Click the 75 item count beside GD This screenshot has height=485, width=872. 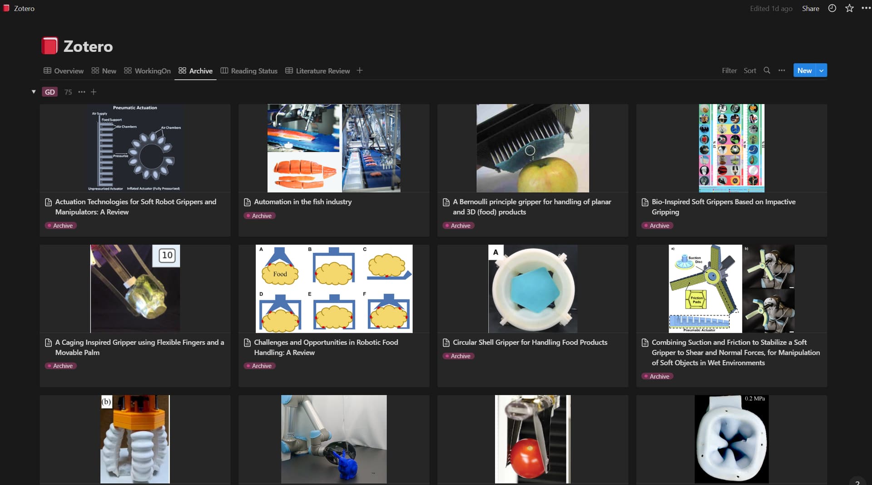pyautogui.click(x=68, y=92)
